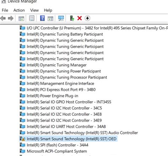Click warning icon beside Smart Sound OED

pos(22,139)
